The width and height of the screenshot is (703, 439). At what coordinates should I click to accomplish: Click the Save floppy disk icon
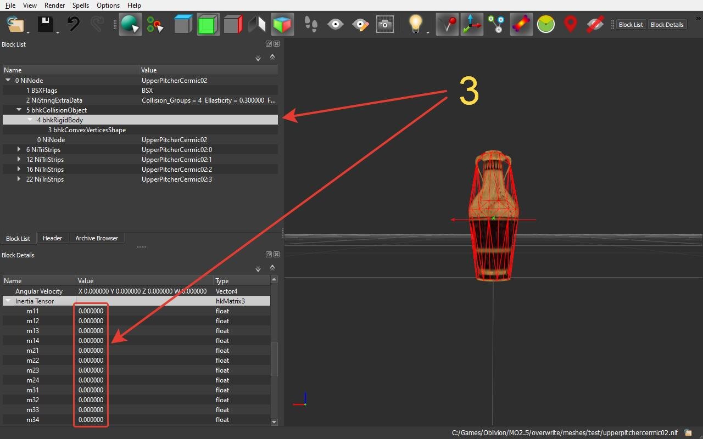click(46, 24)
